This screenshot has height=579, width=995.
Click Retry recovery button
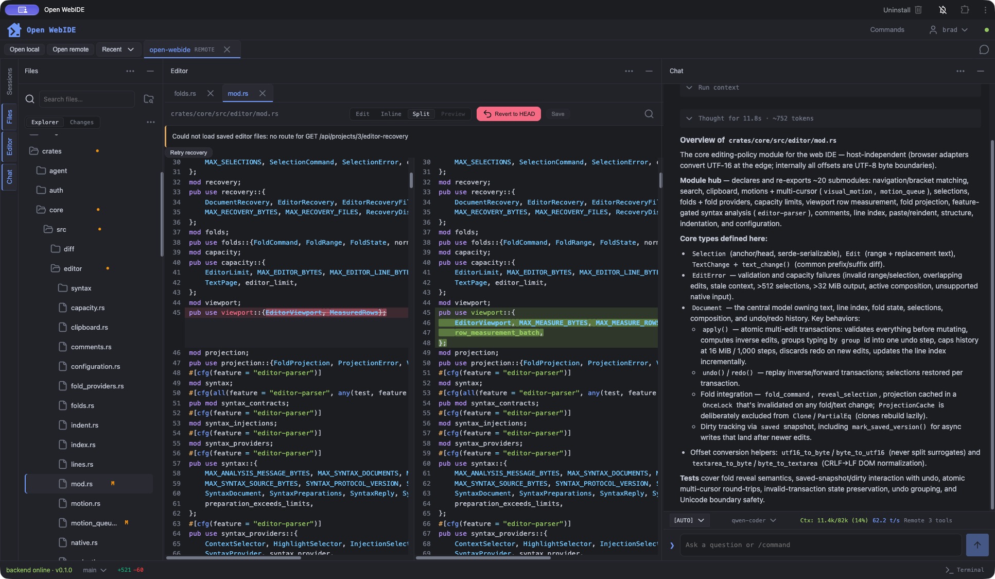[188, 152]
